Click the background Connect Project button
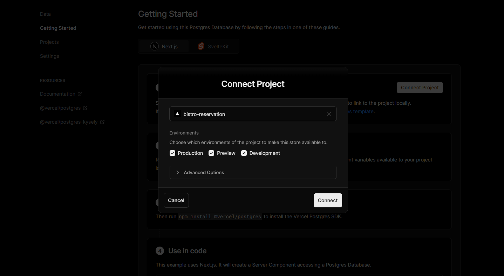The height and width of the screenshot is (276, 504). point(420,88)
